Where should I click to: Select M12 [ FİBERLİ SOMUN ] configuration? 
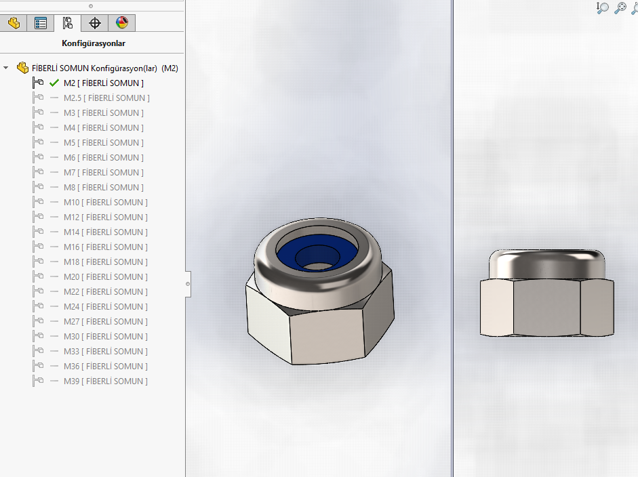tap(105, 217)
